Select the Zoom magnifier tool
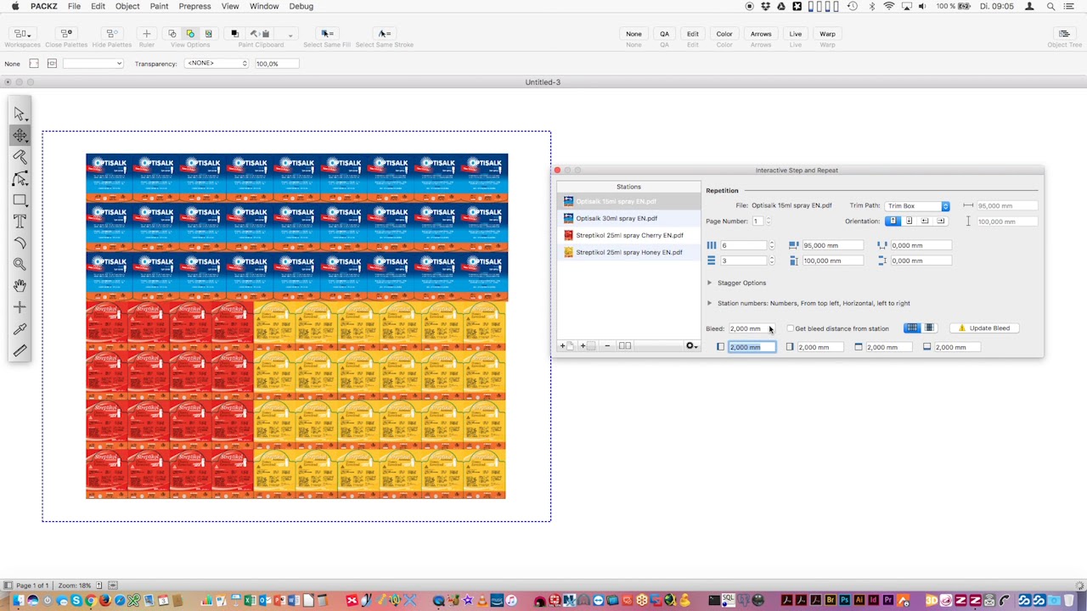Viewport: 1087px width, 611px height. pyautogui.click(x=20, y=265)
